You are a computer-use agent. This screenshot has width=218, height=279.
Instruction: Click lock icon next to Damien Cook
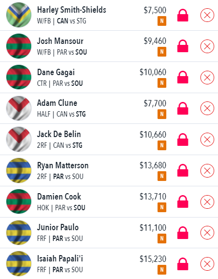[x=183, y=201]
